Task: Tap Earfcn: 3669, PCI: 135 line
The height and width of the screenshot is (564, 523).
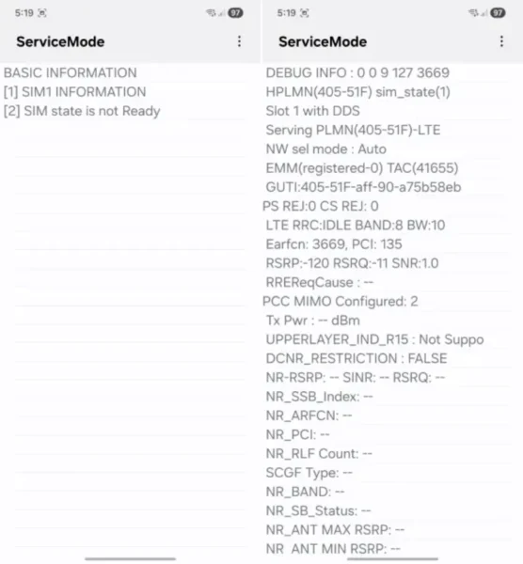Action: coord(334,244)
